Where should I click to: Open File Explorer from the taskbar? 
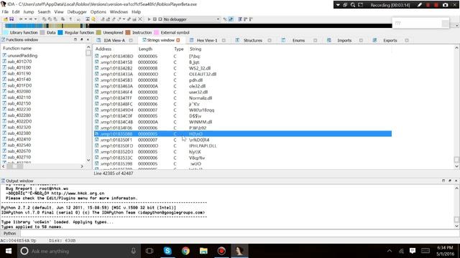click(203, 251)
